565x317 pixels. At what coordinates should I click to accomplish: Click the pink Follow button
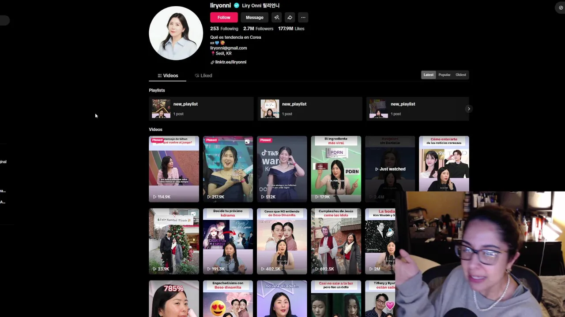(224, 18)
